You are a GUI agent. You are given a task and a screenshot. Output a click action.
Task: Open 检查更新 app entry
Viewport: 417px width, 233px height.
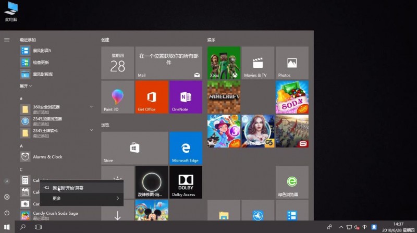(57, 62)
